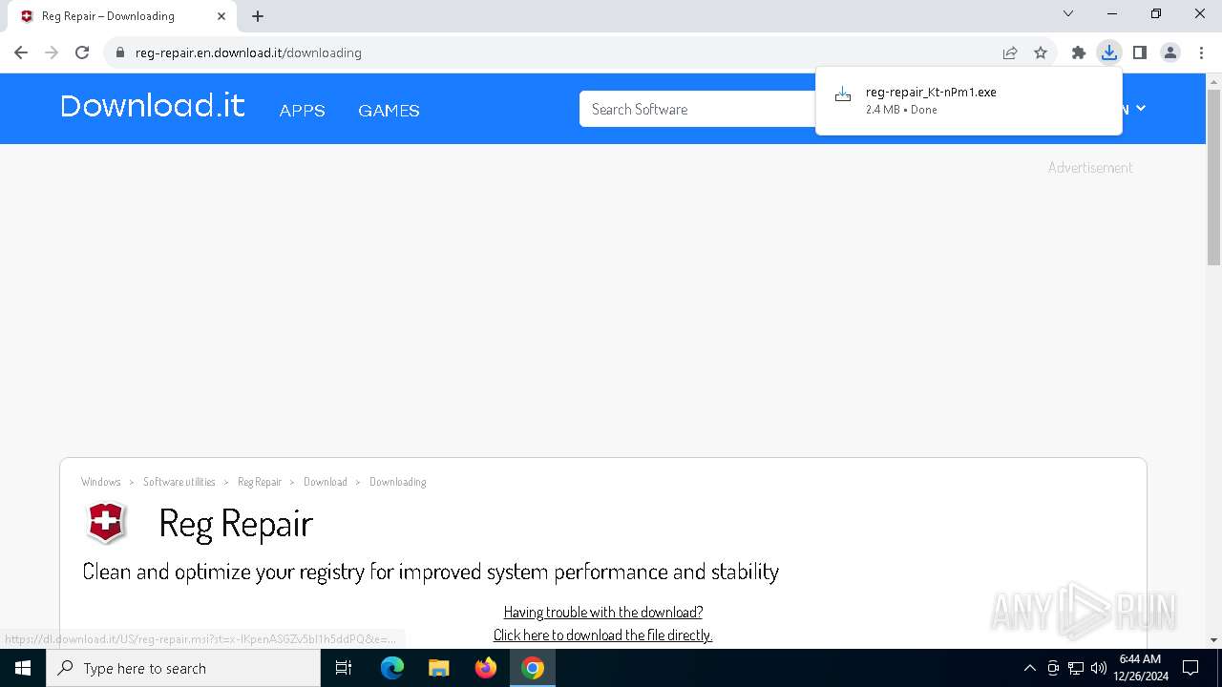Open File Explorer from taskbar
1222x687 pixels.
coord(439,668)
